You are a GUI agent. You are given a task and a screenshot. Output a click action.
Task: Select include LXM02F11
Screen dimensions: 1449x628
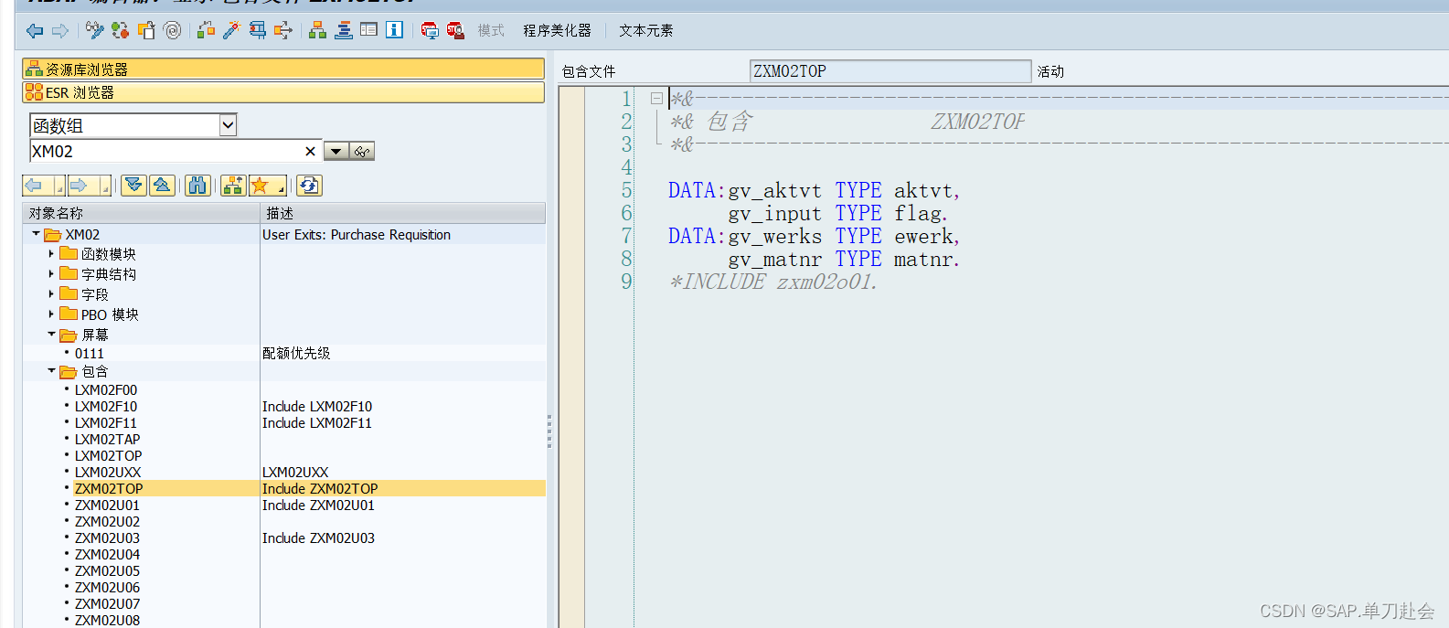106,423
